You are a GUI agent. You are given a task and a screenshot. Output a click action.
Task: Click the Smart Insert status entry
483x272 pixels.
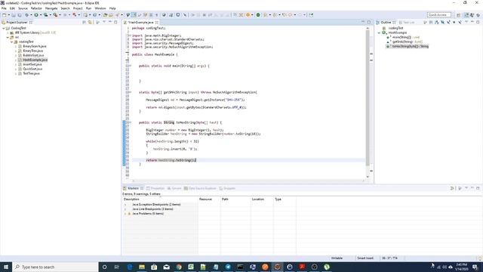point(365,258)
